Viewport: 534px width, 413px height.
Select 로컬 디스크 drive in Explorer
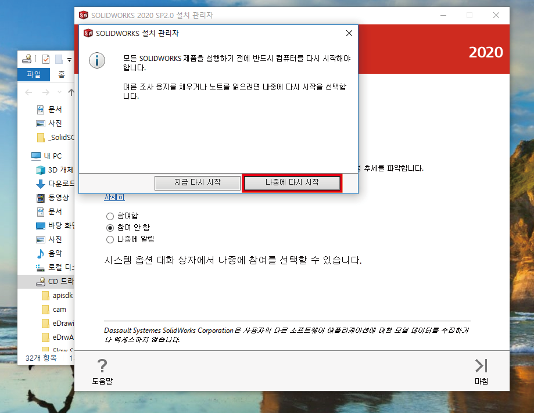[x=55, y=268]
